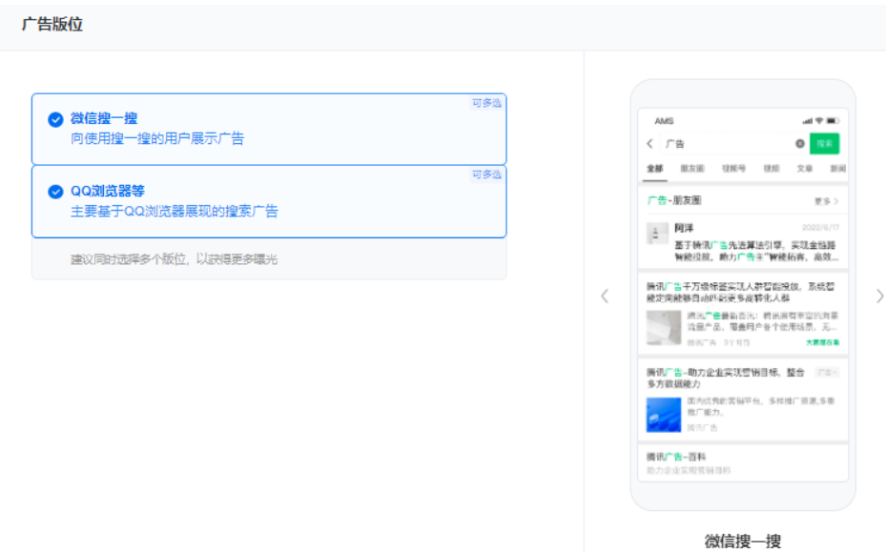Click the 向使用搜一搜的用户展示广告 description

pos(157,138)
